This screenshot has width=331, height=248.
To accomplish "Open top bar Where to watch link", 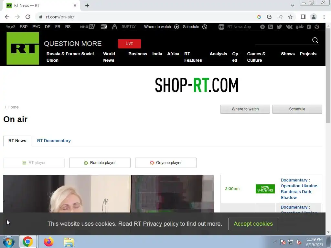I will click(x=162, y=27).
